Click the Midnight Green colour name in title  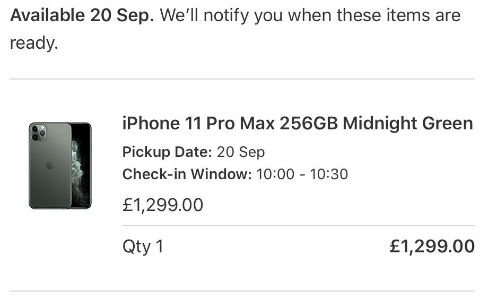[407, 124]
